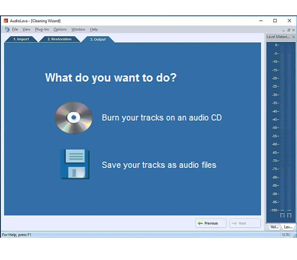This screenshot has width=297, height=260.
Task: Click the floppy disk save icon
Action: pyautogui.click(x=75, y=164)
